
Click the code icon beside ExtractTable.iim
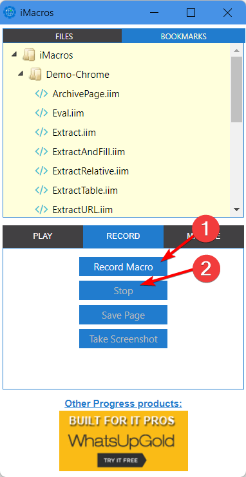[x=41, y=191]
